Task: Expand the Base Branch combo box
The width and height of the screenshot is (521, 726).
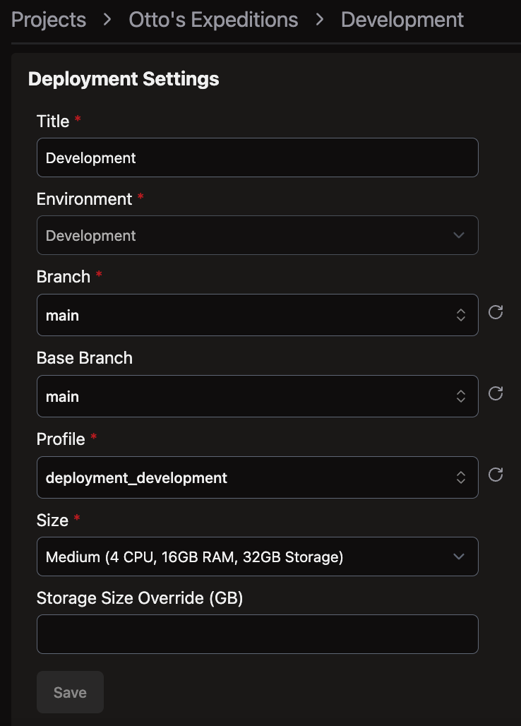Action: (x=240, y=396)
